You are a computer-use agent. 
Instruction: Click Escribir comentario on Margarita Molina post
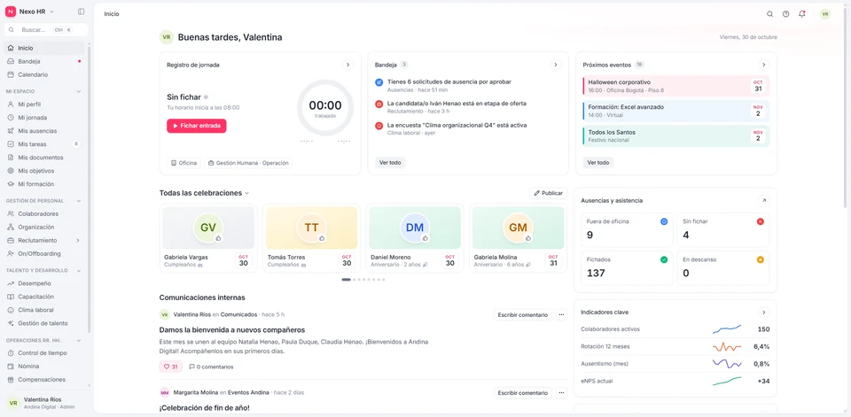[x=523, y=392]
